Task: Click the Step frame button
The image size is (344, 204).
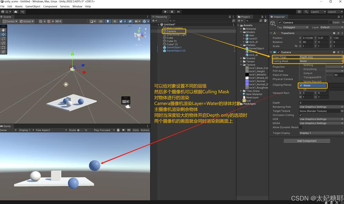Action: tap(179, 11)
